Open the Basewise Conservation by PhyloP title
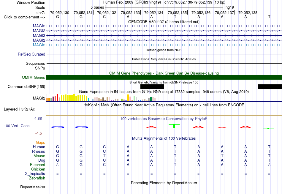 click(164, 119)
